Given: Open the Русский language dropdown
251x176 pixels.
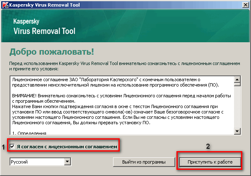Looking at the screenshot, I should click(68, 162).
